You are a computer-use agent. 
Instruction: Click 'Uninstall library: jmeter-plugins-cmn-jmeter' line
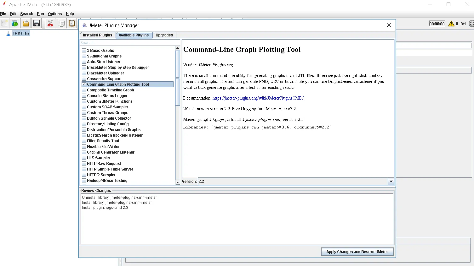[x=119, y=198]
